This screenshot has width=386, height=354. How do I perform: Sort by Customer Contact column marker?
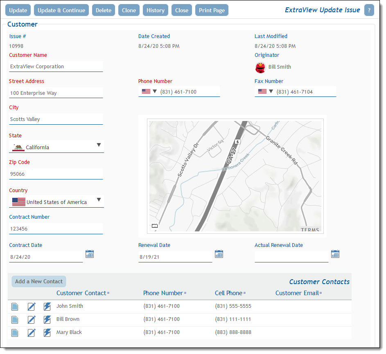[x=108, y=293]
